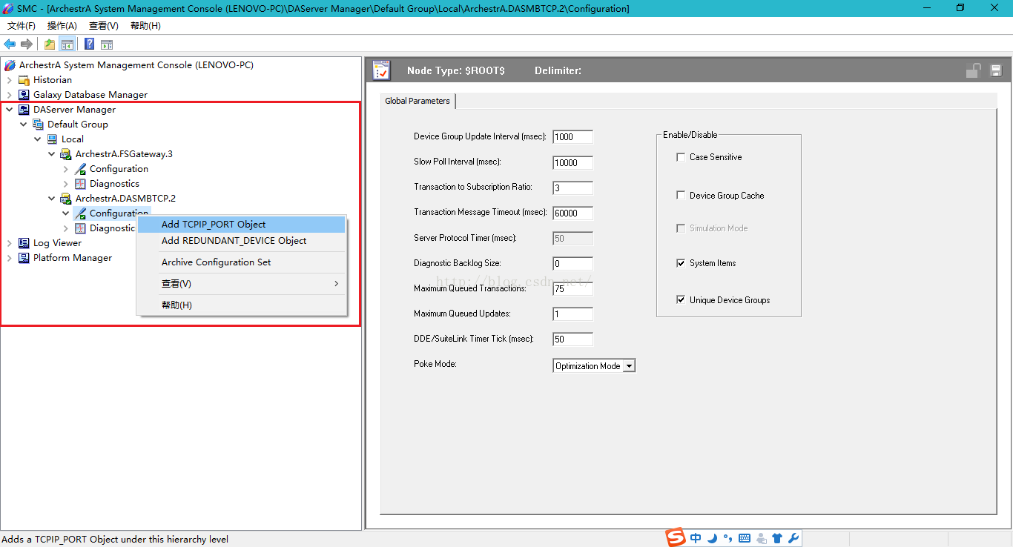Enable the Device Group Cache checkbox
The height and width of the screenshot is (547, 1013).
pos(681,196)
